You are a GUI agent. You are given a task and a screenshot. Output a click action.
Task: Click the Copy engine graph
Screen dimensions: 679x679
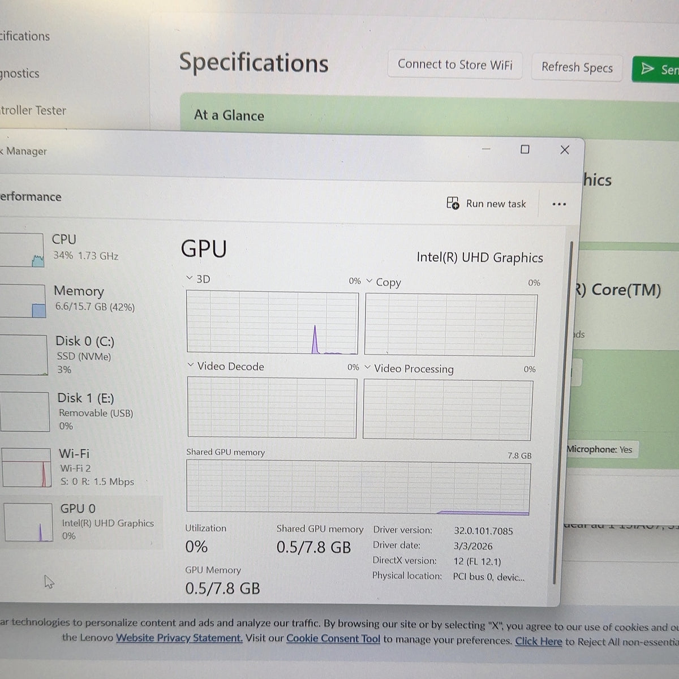click(x=451, y=325)
